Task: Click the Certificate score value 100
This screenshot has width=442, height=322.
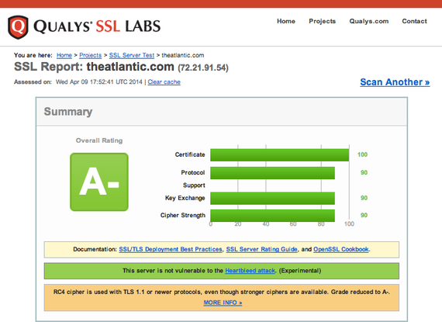Action: click(362, 154)
